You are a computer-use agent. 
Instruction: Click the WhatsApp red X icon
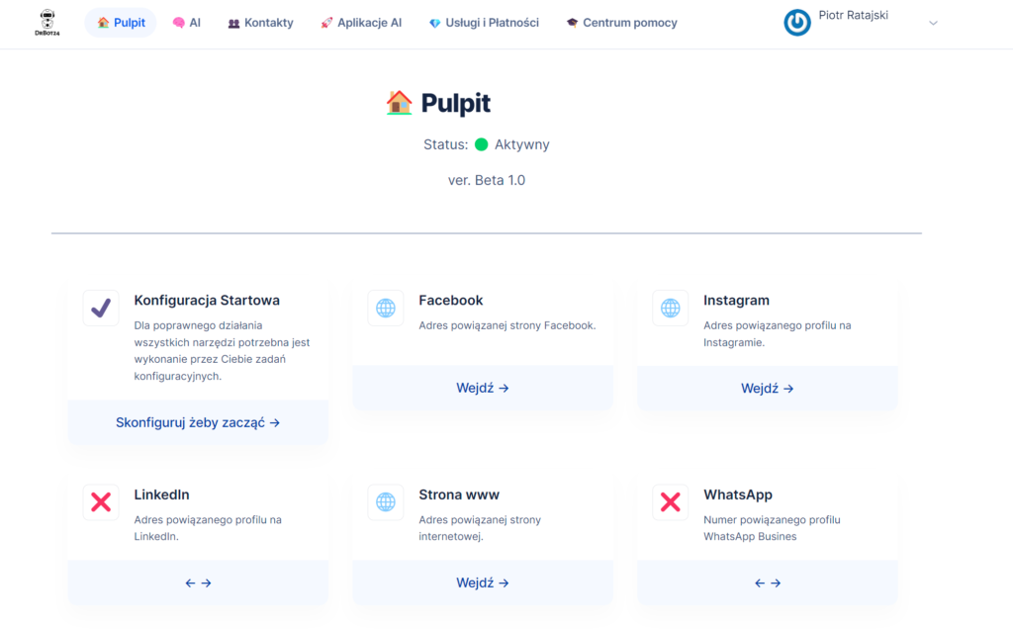tap(670, 502)
